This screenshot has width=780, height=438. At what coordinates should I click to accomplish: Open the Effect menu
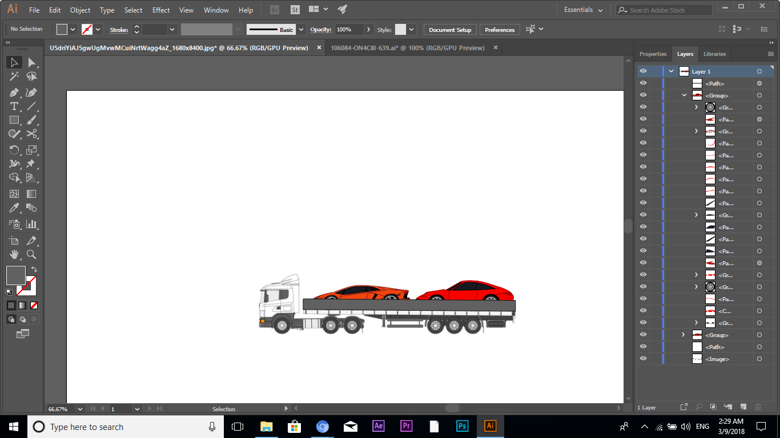[161, 10]
